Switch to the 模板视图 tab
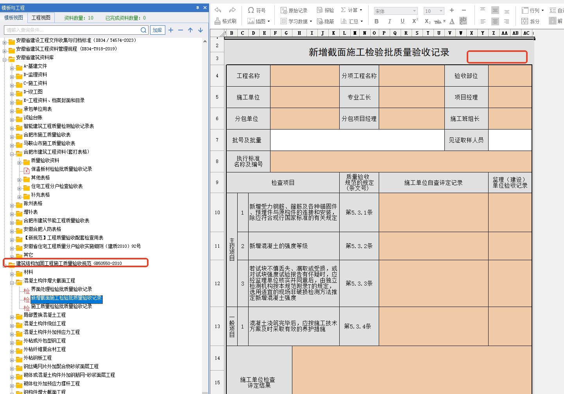Screen dimensions: 564x394 (x=14, y=18)
